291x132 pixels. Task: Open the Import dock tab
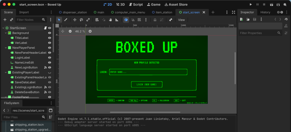pos(24,12)
